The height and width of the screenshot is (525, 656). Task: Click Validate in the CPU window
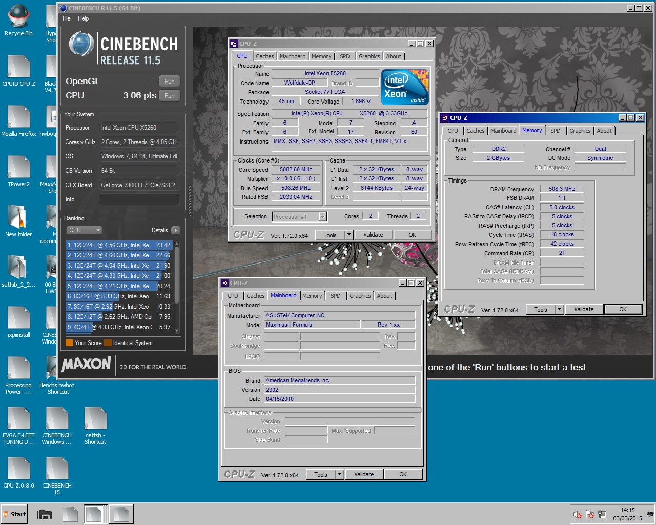(373, 235)
